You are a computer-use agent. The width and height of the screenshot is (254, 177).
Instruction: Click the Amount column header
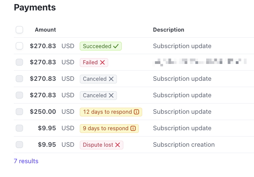[45, 30]
